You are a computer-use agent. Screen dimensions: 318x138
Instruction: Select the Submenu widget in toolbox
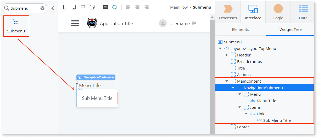pos(16,26)
